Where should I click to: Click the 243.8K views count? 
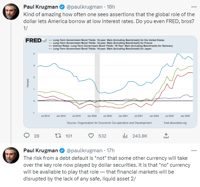(x=140, y=136)
